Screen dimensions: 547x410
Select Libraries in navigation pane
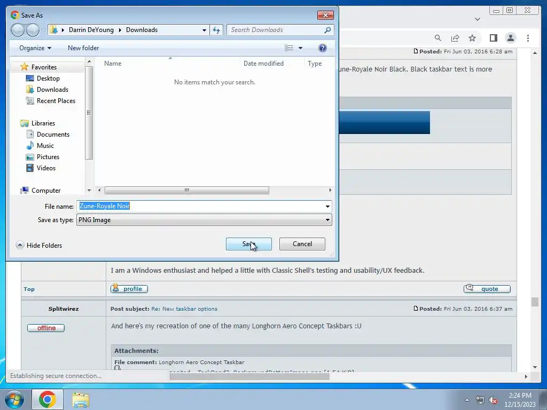pyautogui.click(x=43, y=123)
